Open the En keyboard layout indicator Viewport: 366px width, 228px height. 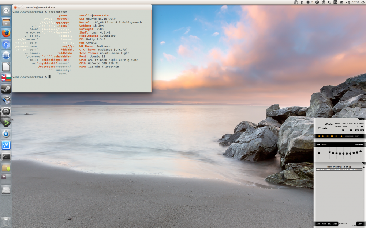(x=335, y=2)
